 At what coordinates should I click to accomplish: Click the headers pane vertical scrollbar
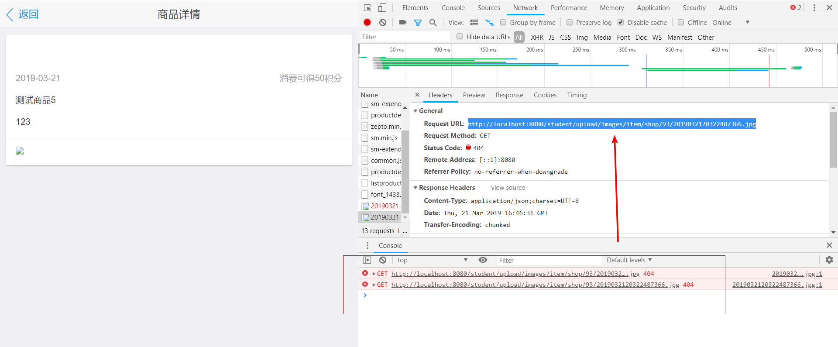coord(833,140)
